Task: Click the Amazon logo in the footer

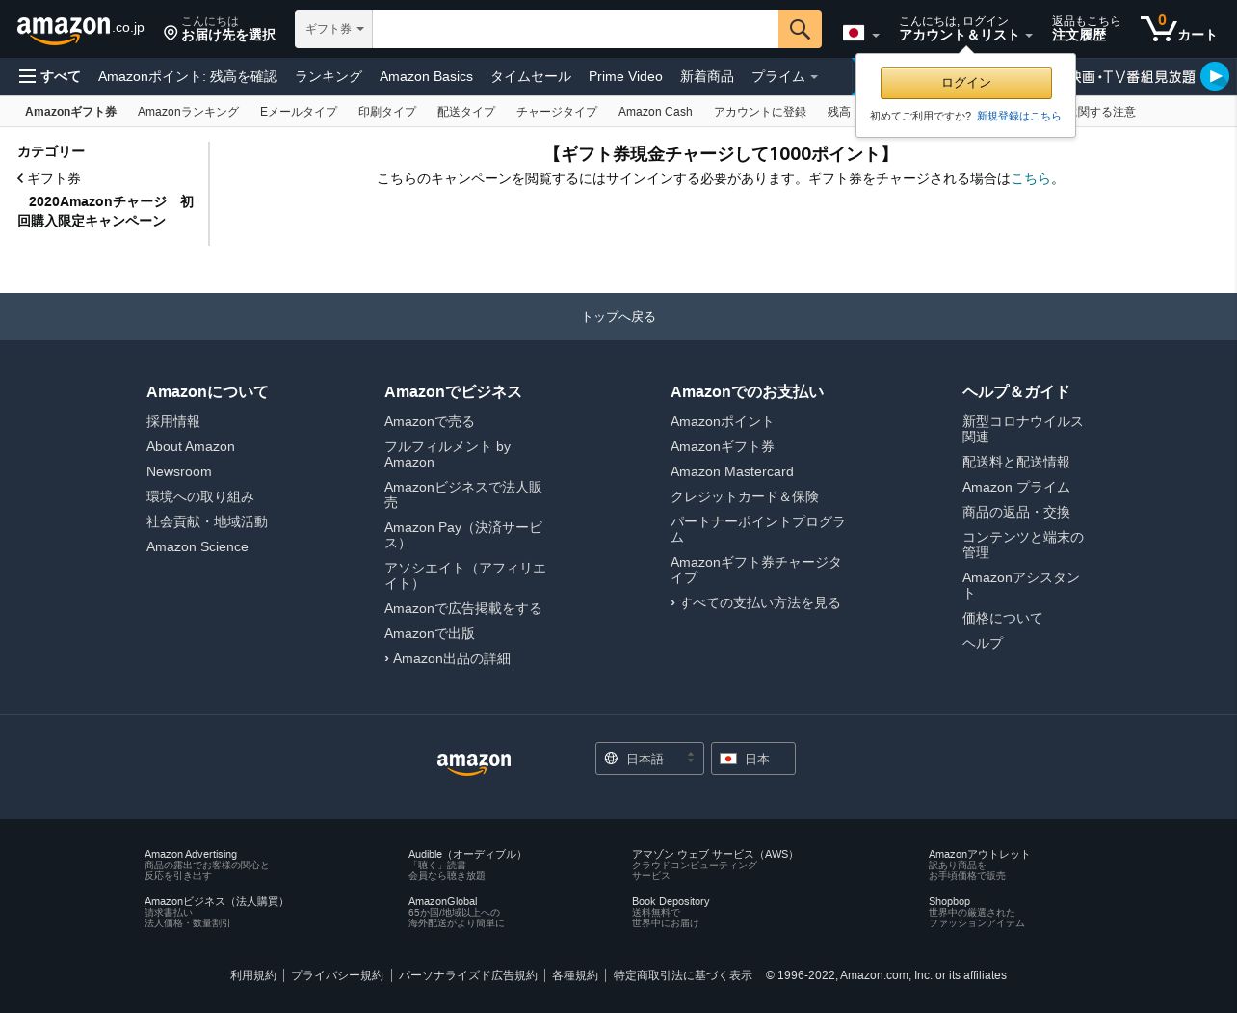Action: [474, 762]
